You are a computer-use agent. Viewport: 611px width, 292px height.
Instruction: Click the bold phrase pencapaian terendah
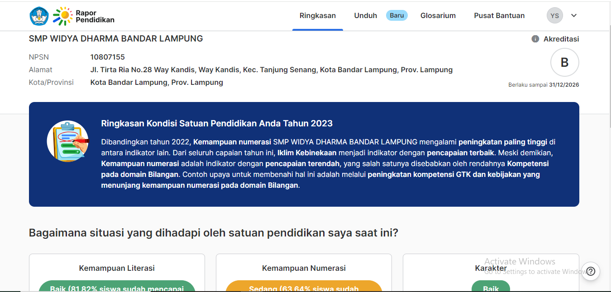click(x=303, y=163)
